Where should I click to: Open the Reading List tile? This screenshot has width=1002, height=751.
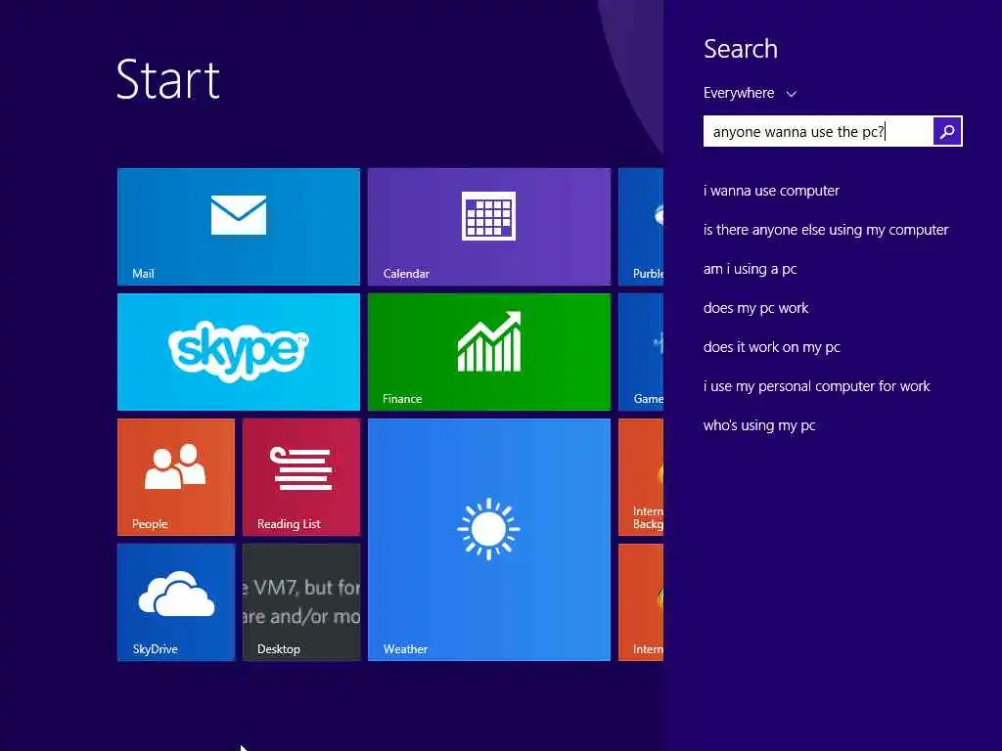coord(301,477)
